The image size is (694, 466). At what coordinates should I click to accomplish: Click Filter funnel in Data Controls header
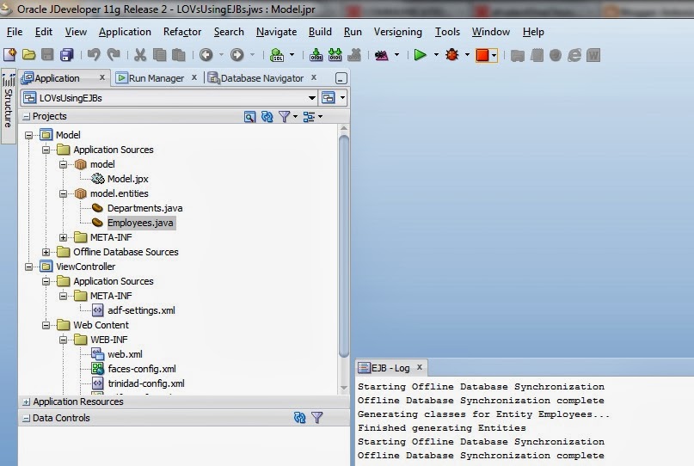point(317,418)
